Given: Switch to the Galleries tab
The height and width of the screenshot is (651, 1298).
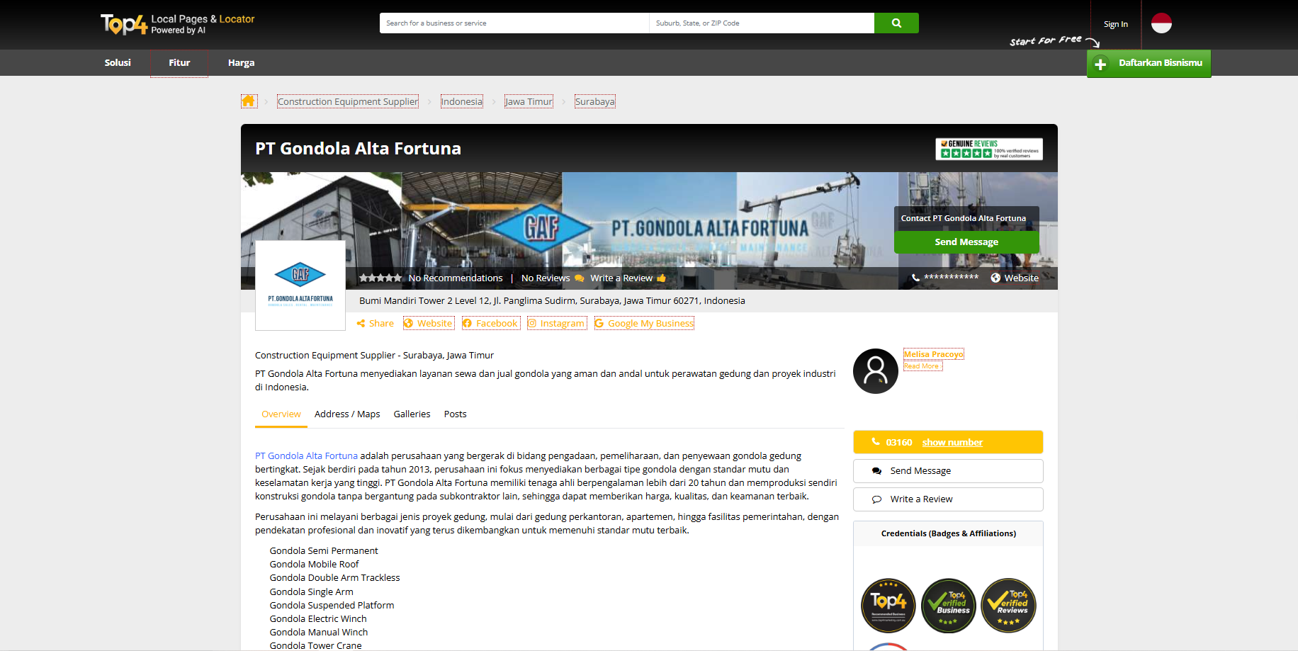Looking at the screenshot, I should [412, 414].
